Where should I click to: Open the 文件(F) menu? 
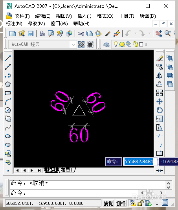tap(22, 16)
